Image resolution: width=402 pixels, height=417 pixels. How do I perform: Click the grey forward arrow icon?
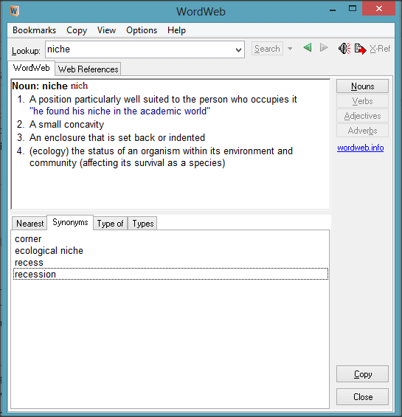pos(324,48)
